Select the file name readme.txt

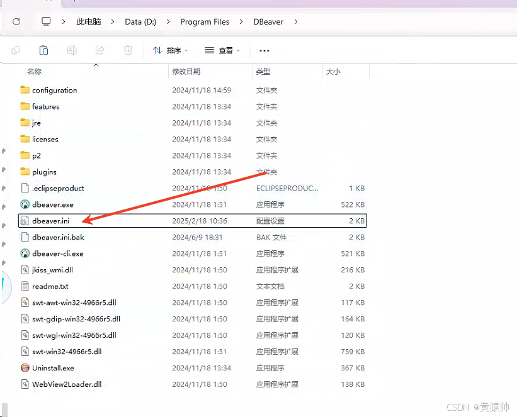(x=50, y=286)
